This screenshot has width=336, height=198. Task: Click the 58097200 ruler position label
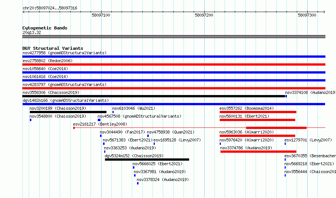(204, 15)
